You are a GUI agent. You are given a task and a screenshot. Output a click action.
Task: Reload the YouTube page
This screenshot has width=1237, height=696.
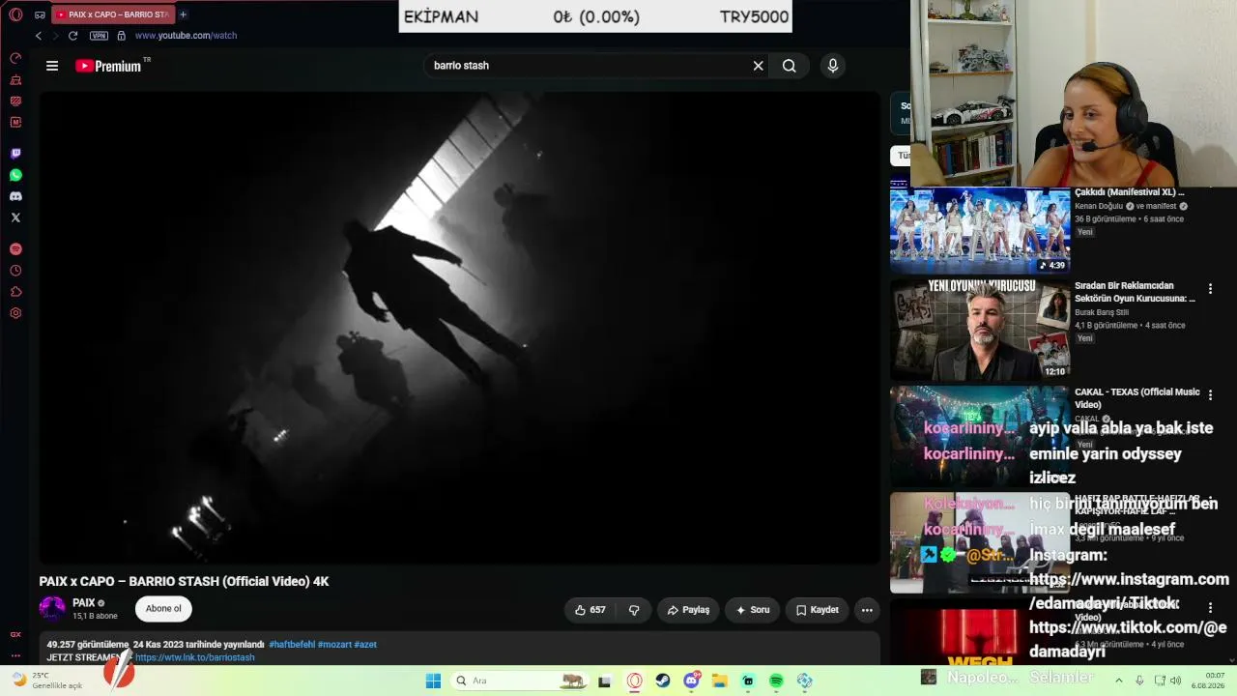pyautogui.click(x=72, y=36)
